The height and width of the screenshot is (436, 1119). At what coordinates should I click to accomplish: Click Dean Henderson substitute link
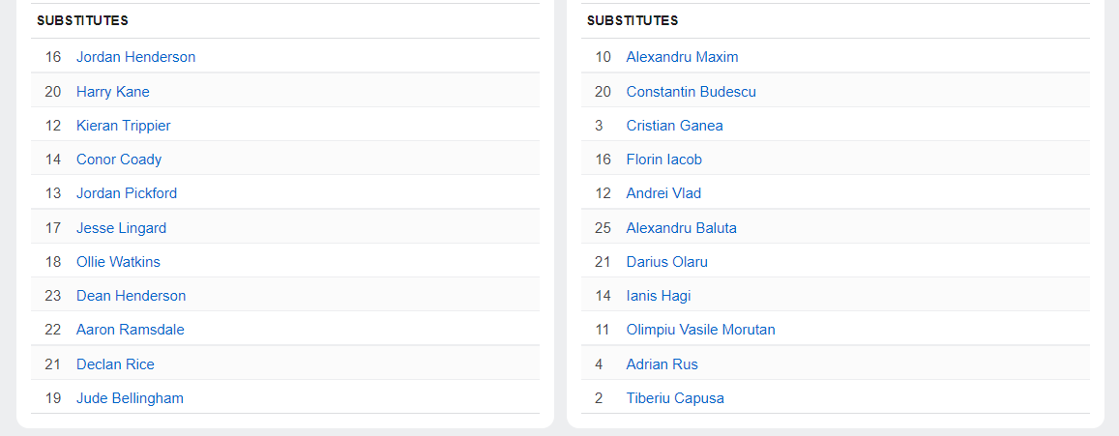point(131,296)
